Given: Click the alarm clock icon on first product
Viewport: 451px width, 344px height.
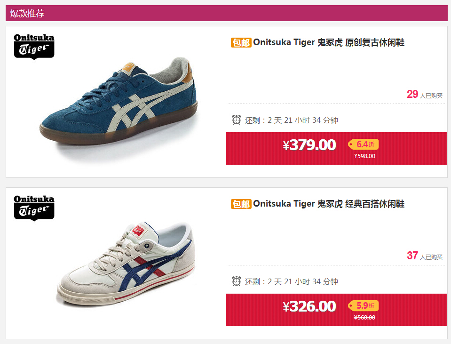Looking at the screenshot, I should click(x=237, y=120).
